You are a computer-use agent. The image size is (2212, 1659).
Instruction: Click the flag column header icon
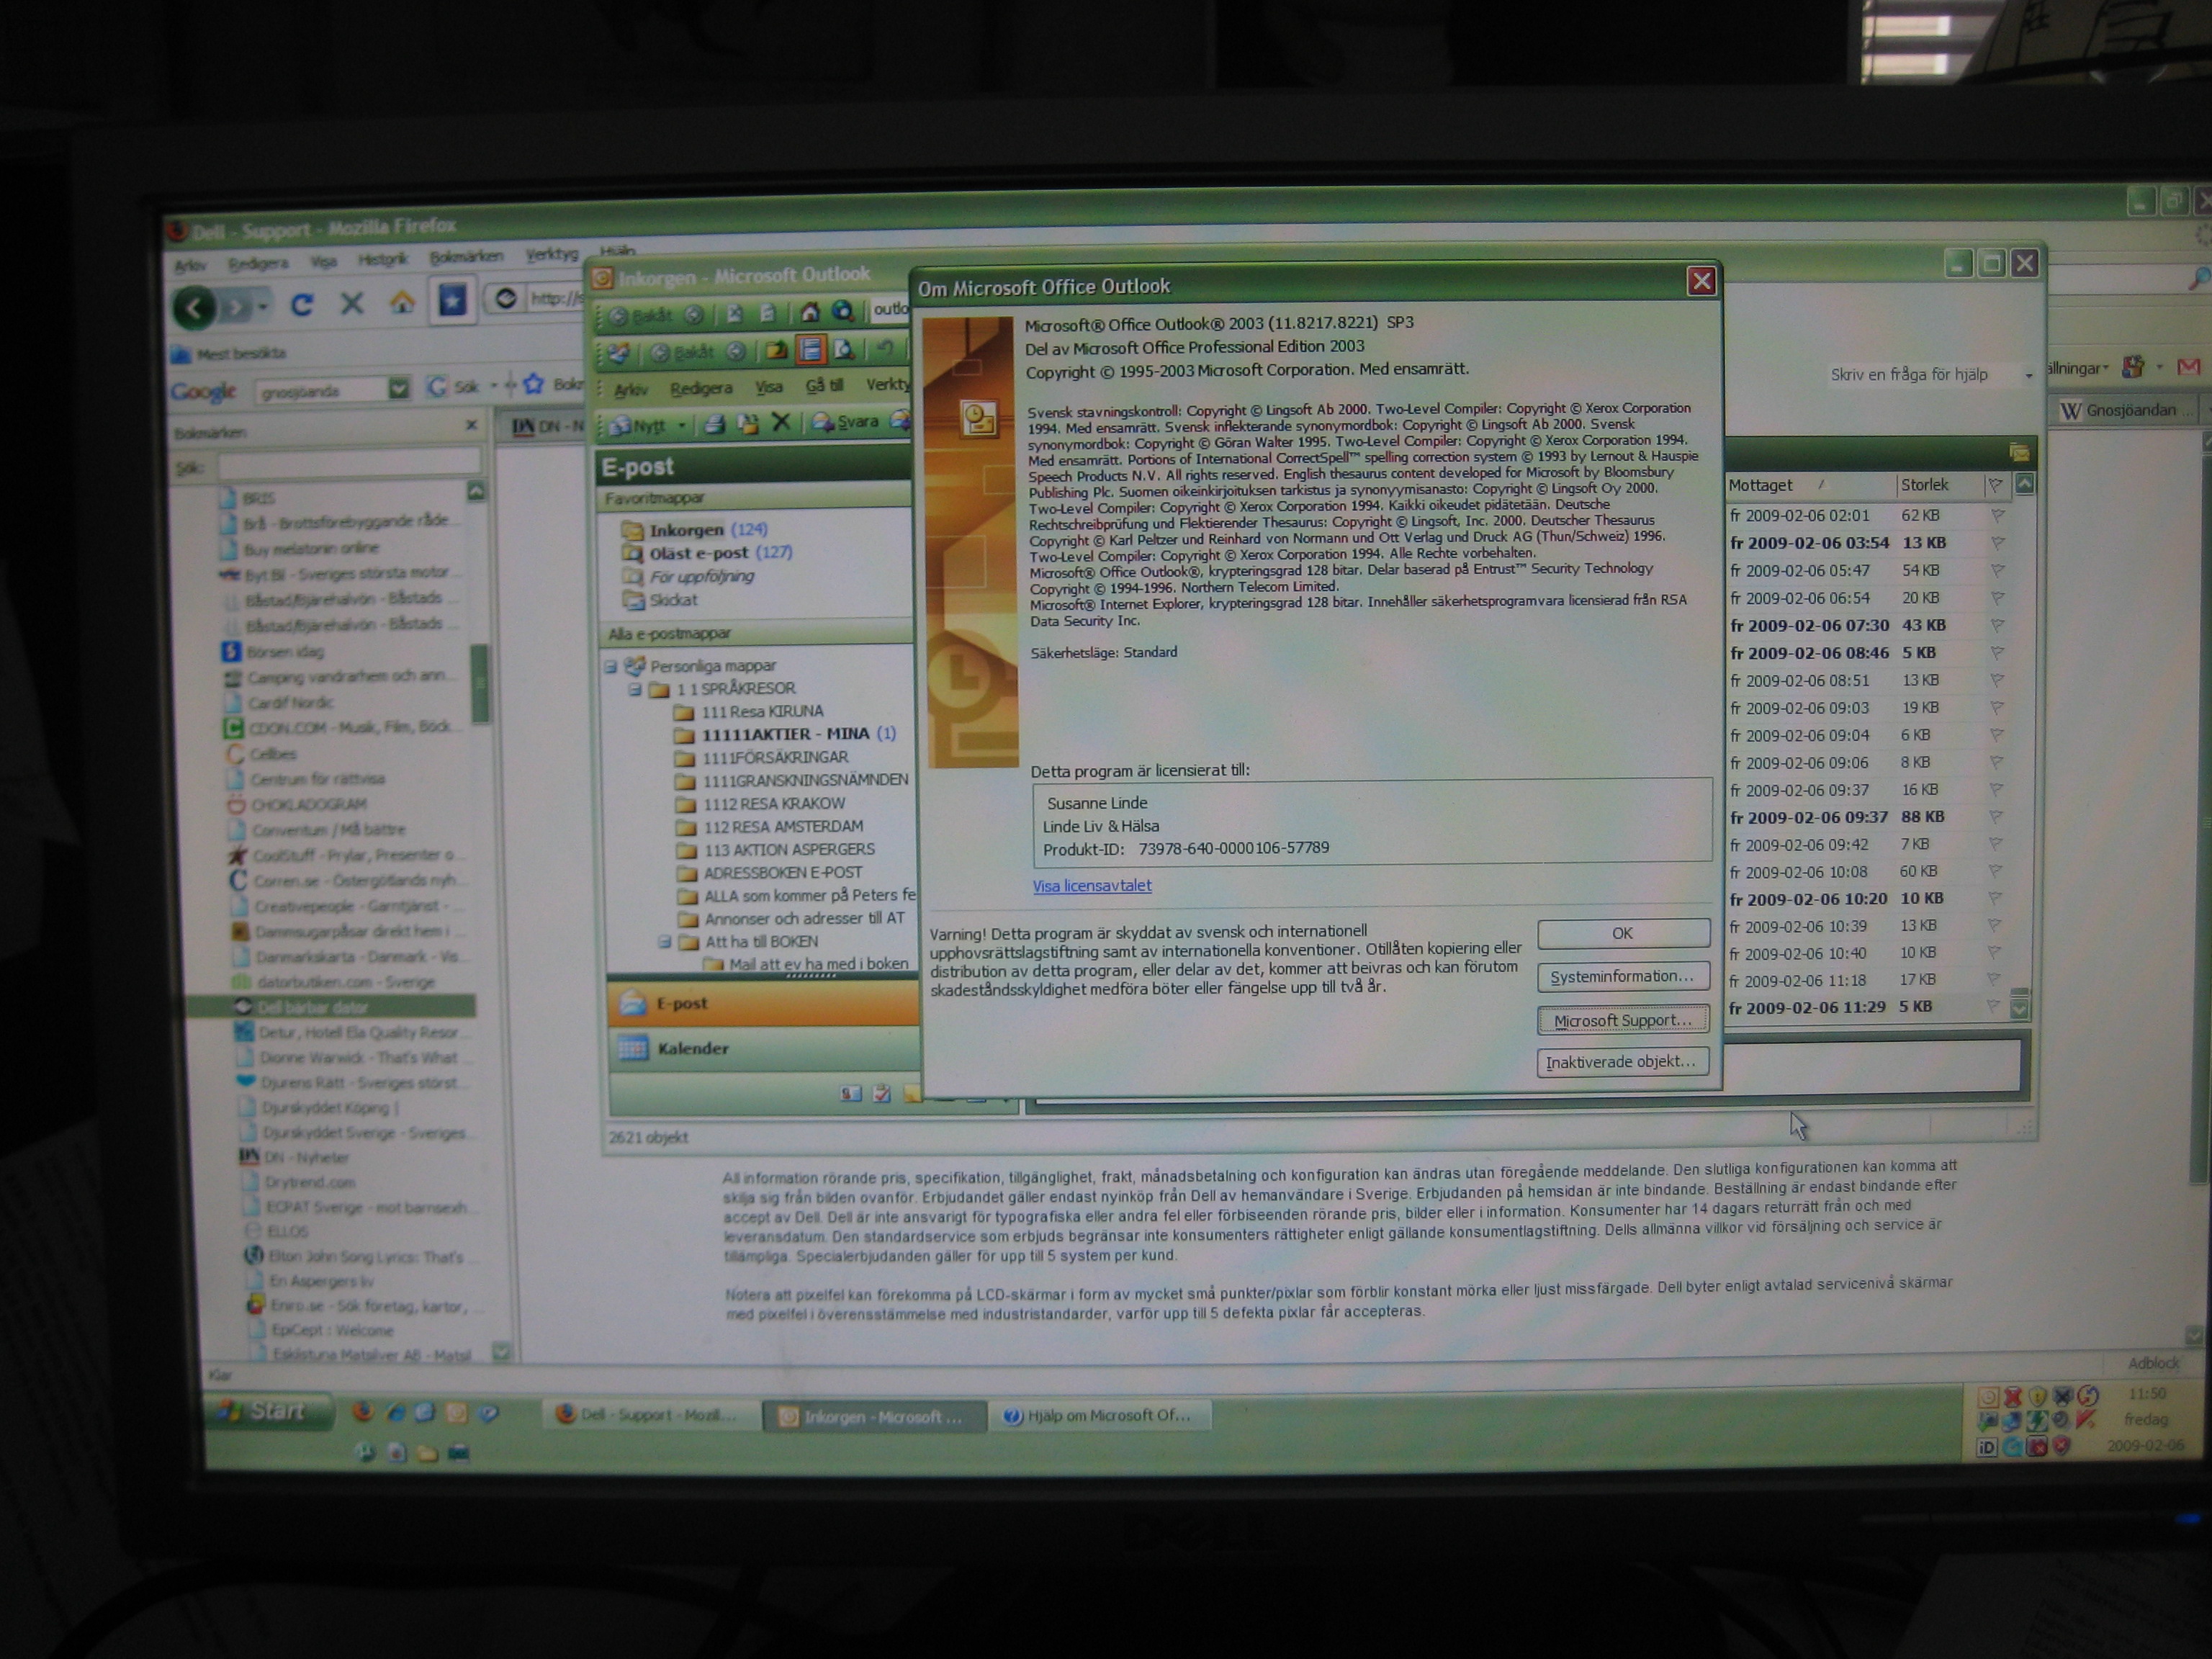pyautogui.click(x=1995, y=484)
